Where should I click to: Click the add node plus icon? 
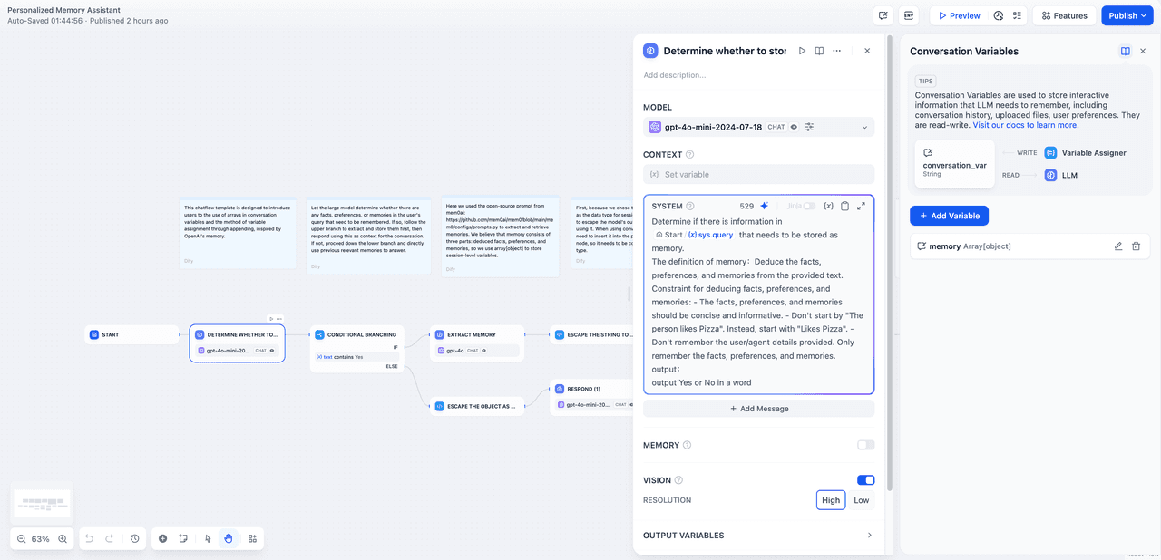(163, 538)
